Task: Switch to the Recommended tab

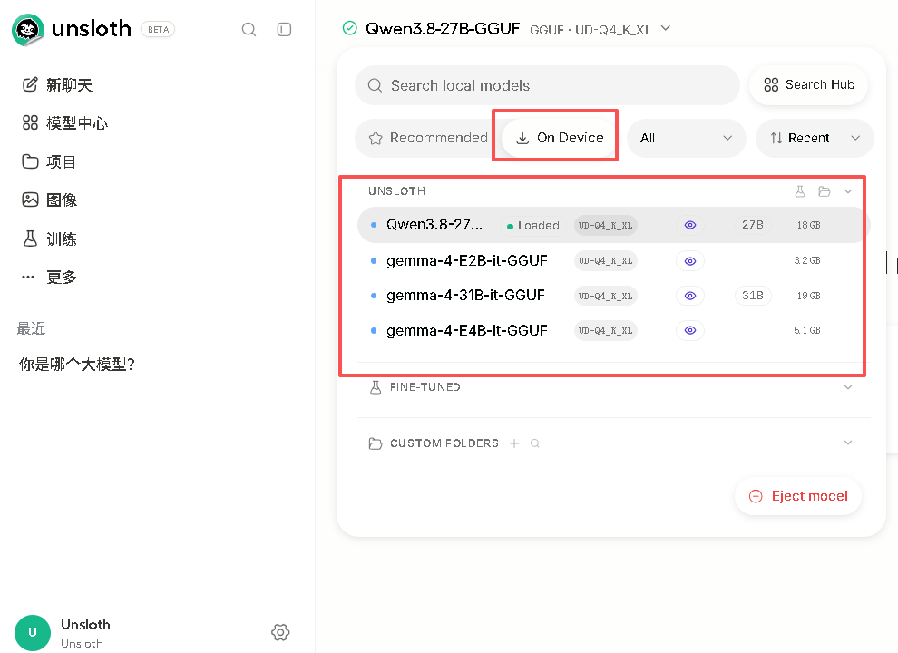Action: click(428, 138)
